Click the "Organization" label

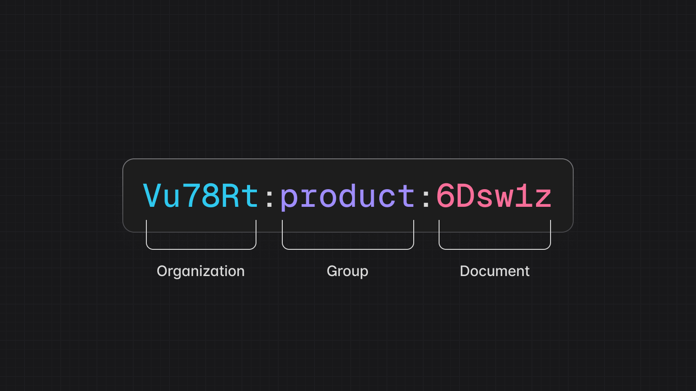pos(200,271)
